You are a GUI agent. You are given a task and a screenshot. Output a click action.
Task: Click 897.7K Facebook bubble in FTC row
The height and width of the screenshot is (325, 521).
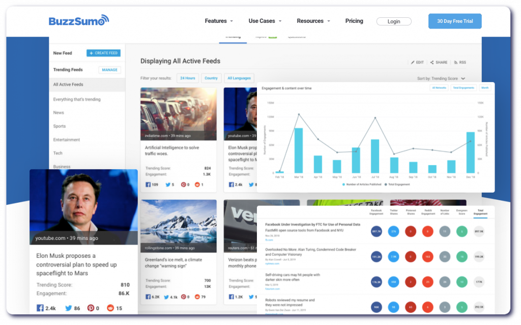[x=376, y=231]
